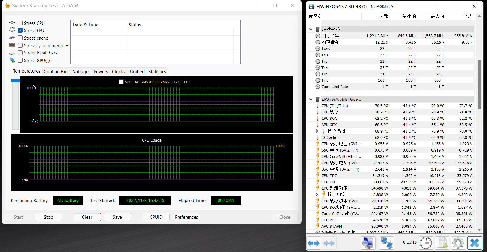Click the collapse columns arrows icon in HWiNFO
487x252 pixels.
click(x=329, y=243)
